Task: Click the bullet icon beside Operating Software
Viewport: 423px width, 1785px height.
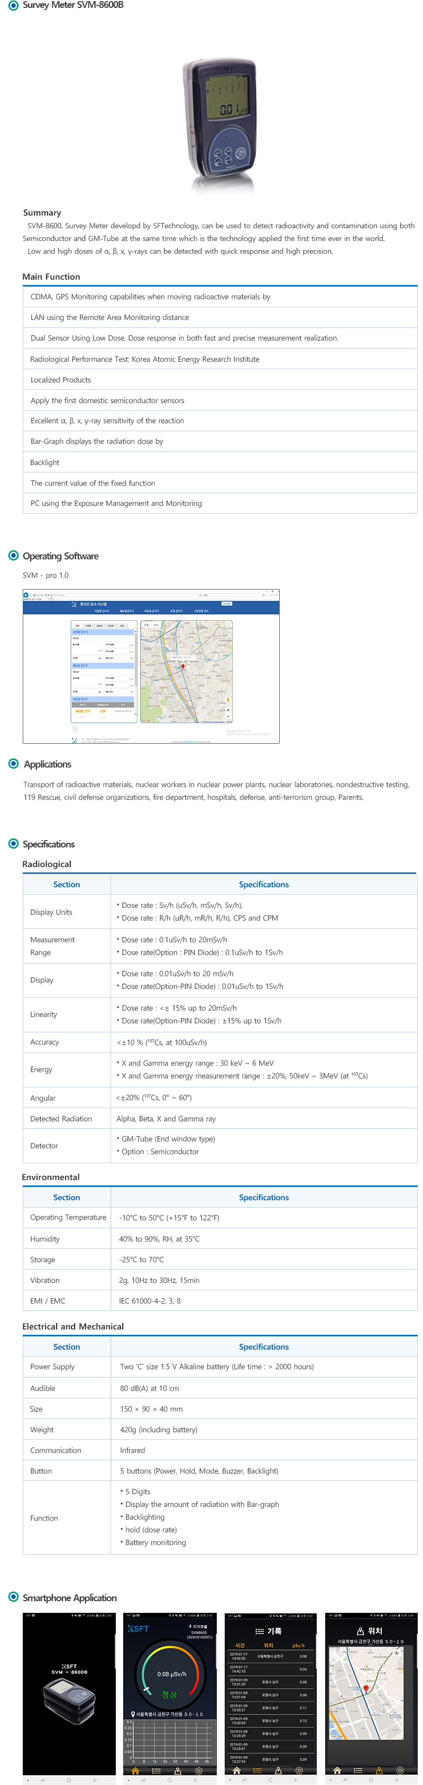Action: tap(13, 555)
